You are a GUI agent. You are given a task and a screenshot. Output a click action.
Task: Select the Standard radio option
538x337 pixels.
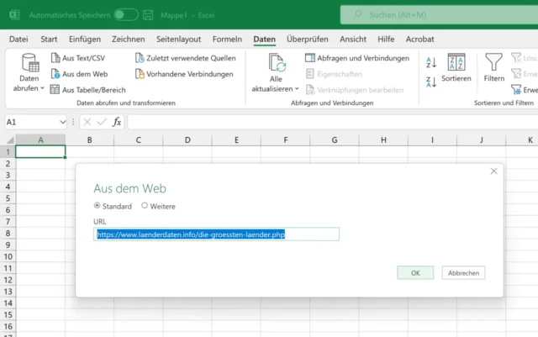[97, 206]
